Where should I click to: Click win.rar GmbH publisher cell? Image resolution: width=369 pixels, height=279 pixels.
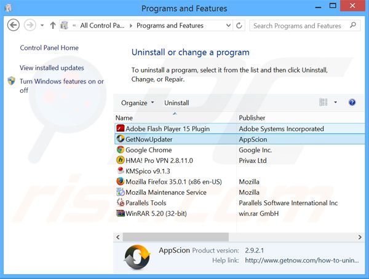pyautogui.click(x=259, y=213)
